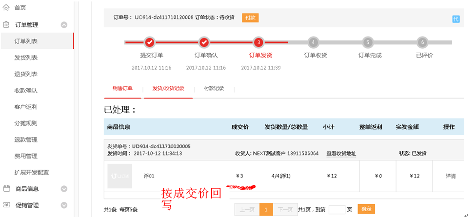The image size is (475, 217).
Task: Click the 浮01 product thumbnail image
Action: click(x=119, y=176)
